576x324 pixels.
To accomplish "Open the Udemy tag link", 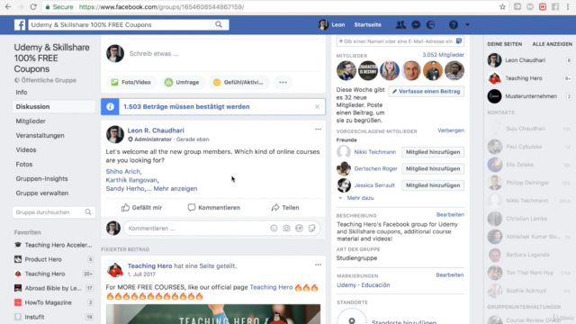I will pyautogui.click(x=346, y=285).
